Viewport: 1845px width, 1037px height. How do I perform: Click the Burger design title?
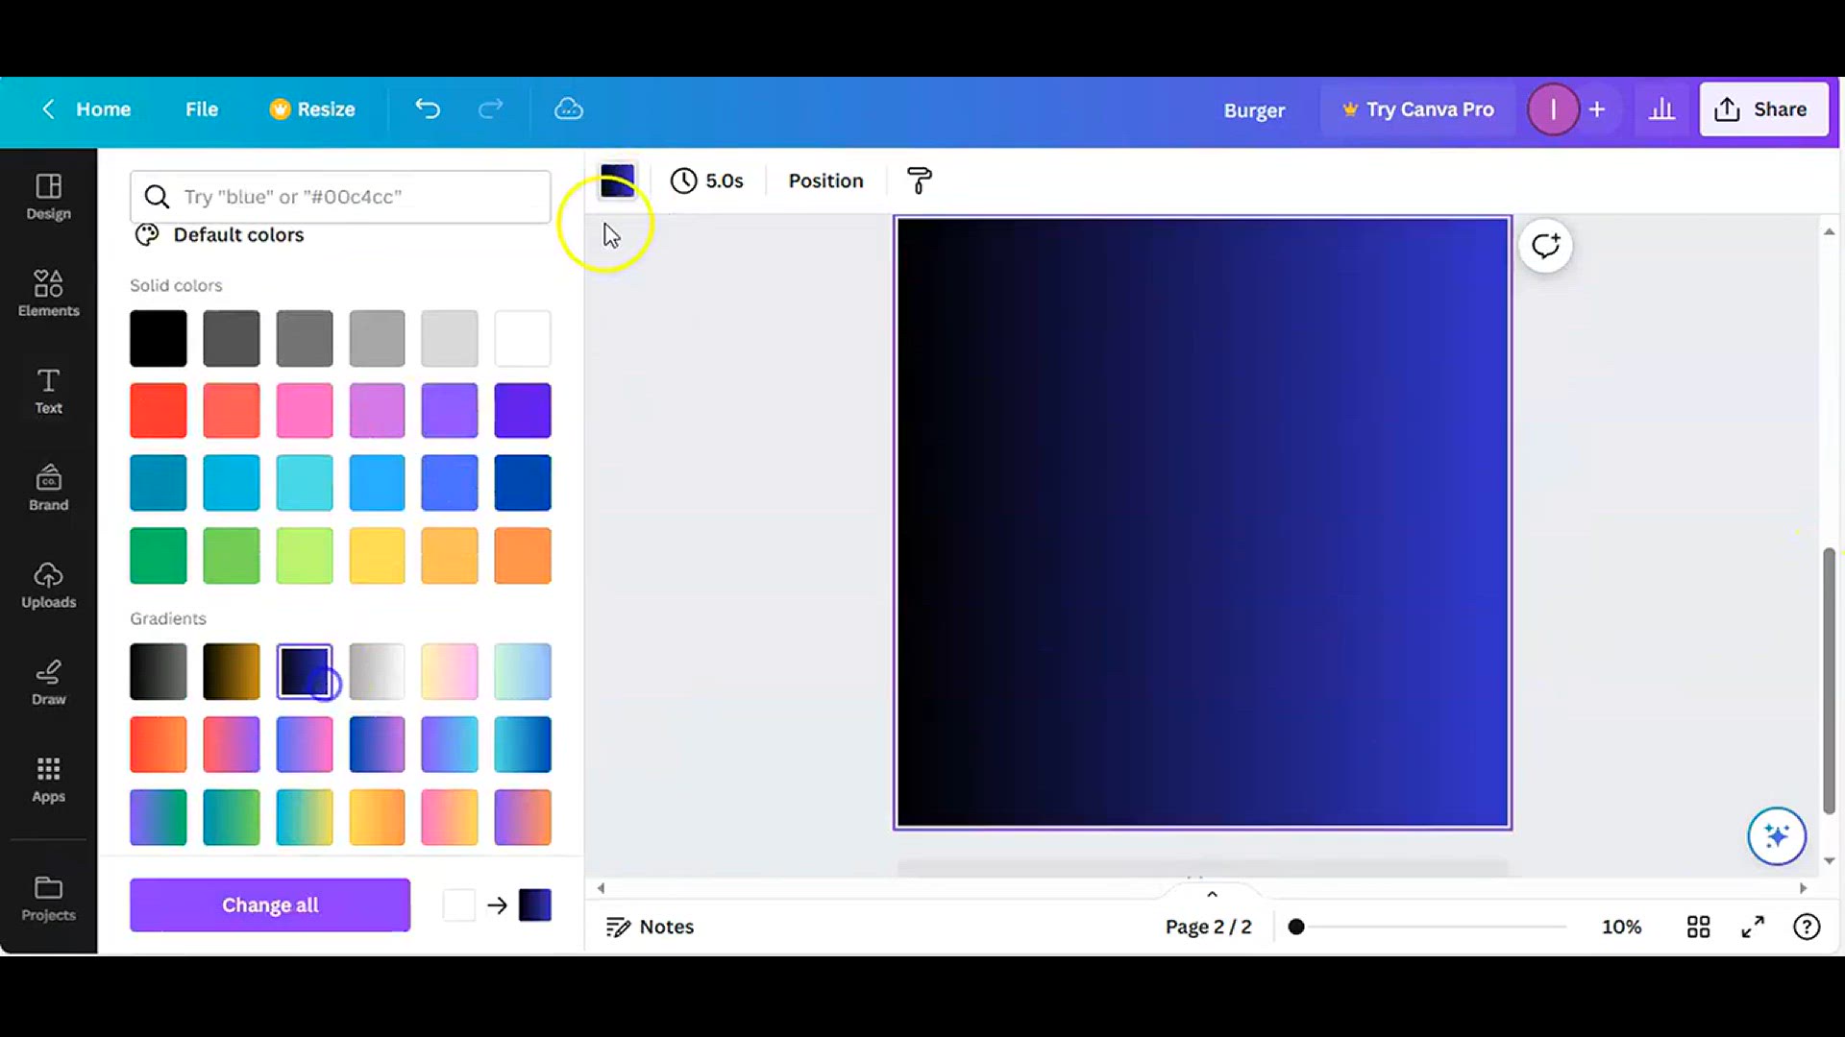1254,110
